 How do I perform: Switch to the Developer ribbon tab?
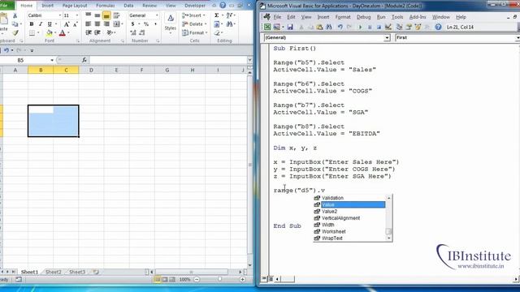(x=195, y=6)
